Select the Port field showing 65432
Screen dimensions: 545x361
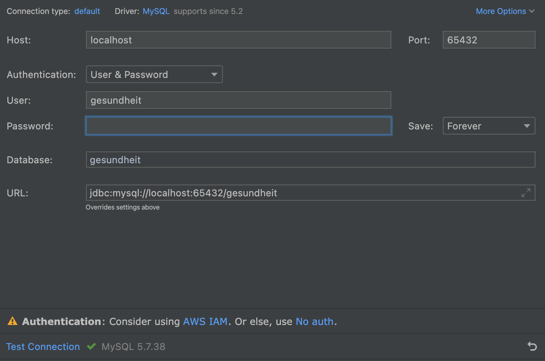click(x=488, y=40)
